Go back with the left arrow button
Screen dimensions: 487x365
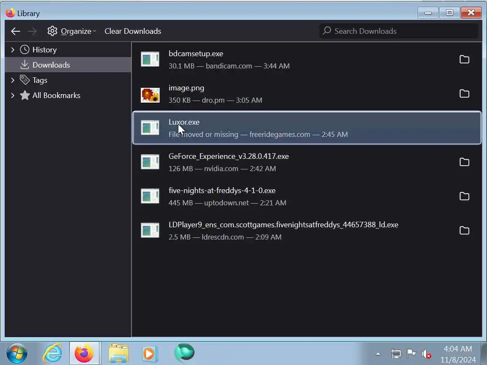click(16, 31)
